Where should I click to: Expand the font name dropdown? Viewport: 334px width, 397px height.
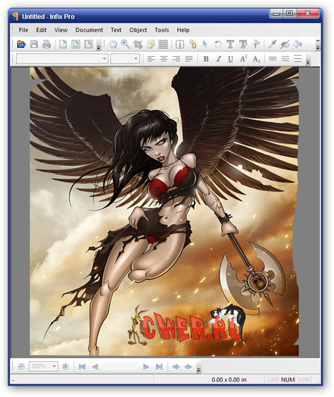[104, 59]
